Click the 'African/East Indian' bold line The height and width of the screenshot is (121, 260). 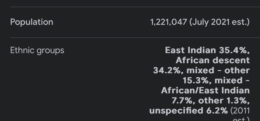click(205, 91)
